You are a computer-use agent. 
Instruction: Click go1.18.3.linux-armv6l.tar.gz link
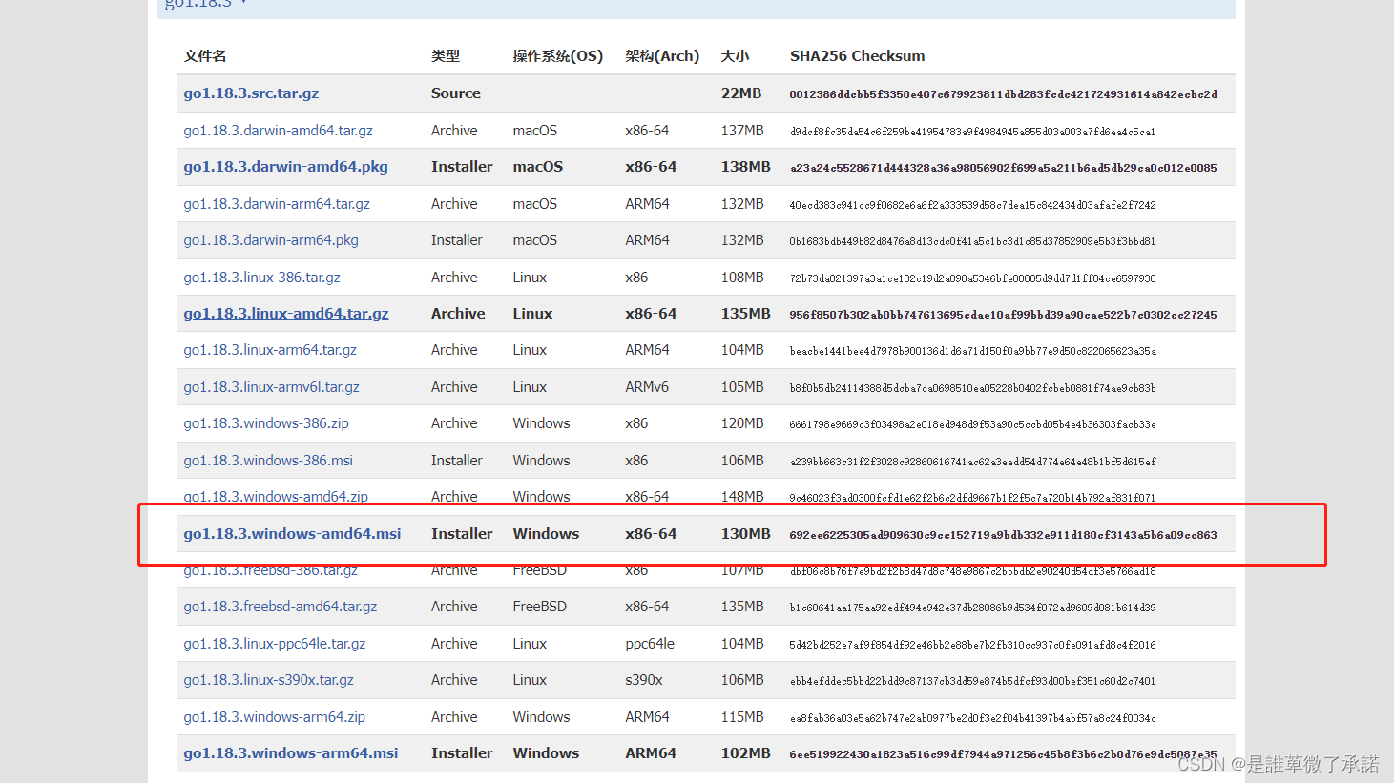point(271,387)
